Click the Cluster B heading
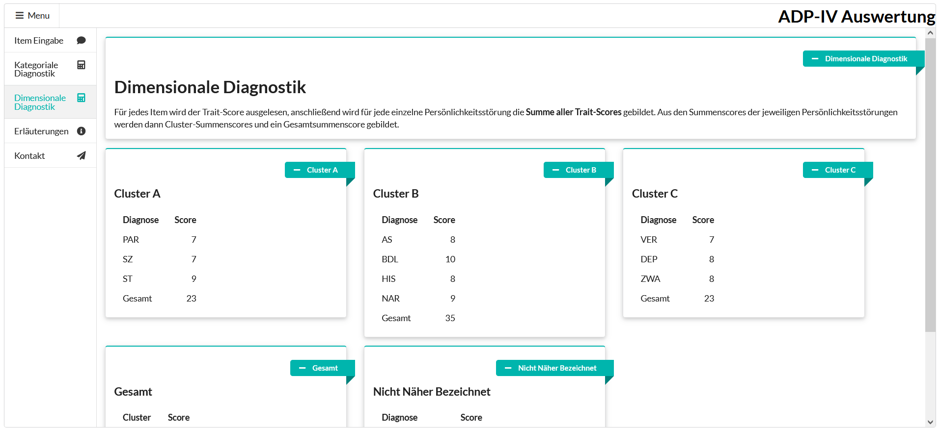Image resolution: width=939 pixels, height=429 pixels. tap(396, 194)
